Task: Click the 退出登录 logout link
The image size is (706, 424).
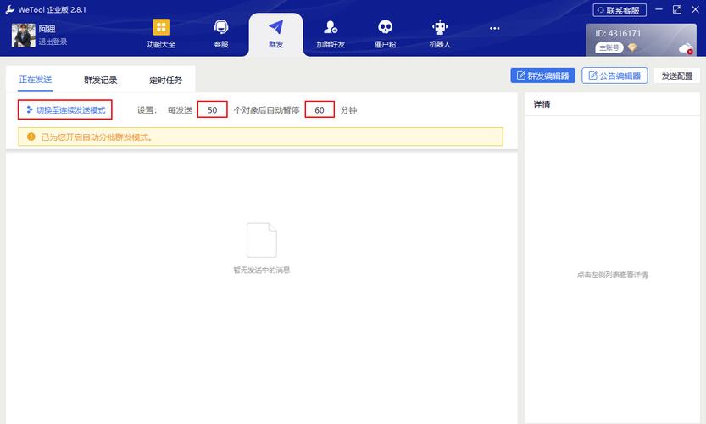Action: point(53,42)
